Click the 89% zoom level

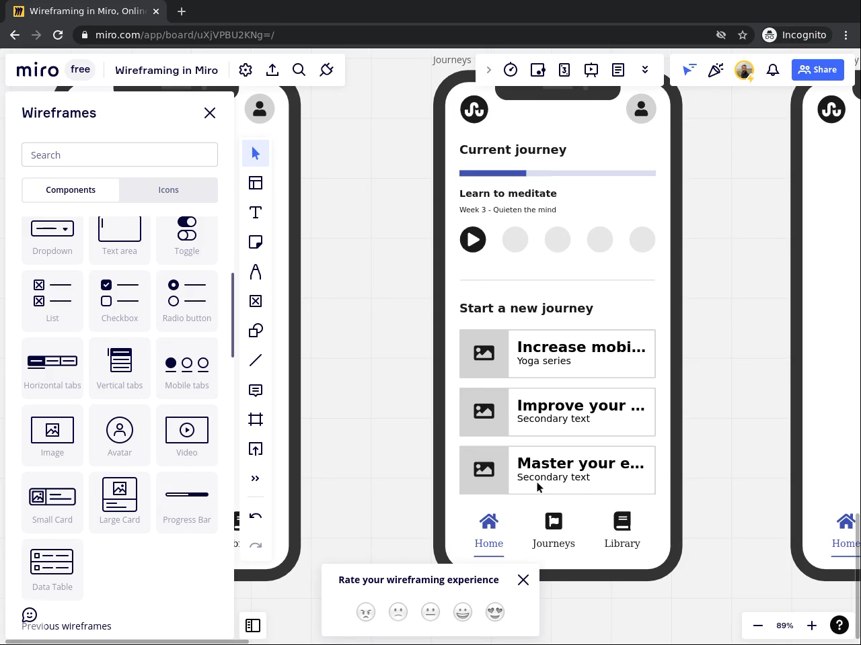(x=785, y=626)
